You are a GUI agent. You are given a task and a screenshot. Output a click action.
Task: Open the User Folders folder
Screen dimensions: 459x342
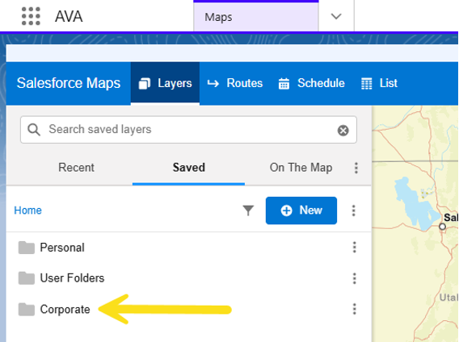point(72,278)
